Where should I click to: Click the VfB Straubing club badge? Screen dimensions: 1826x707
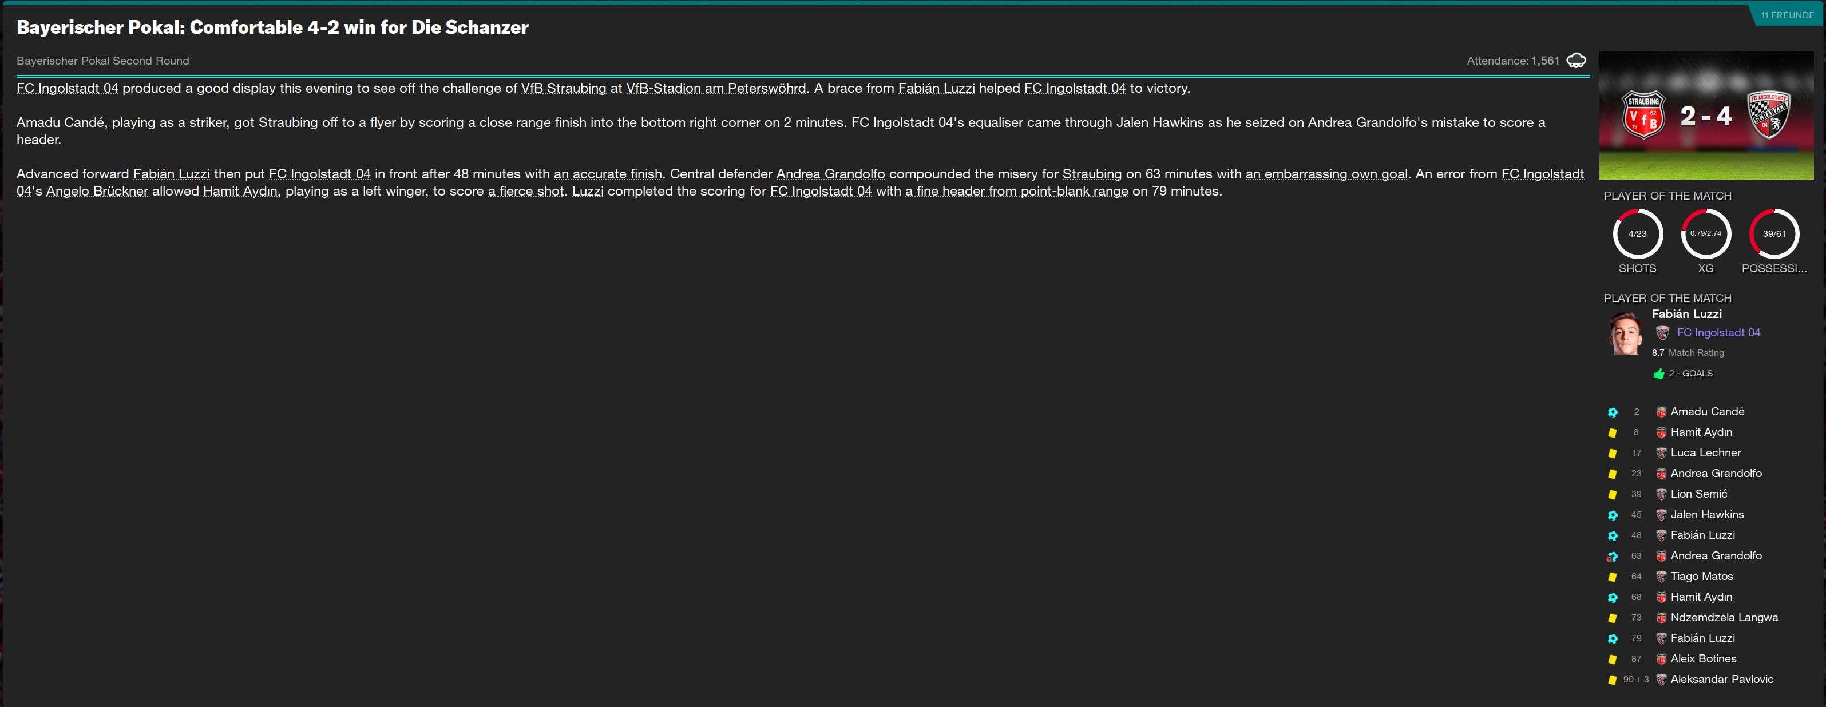(x=1643, y=116)
